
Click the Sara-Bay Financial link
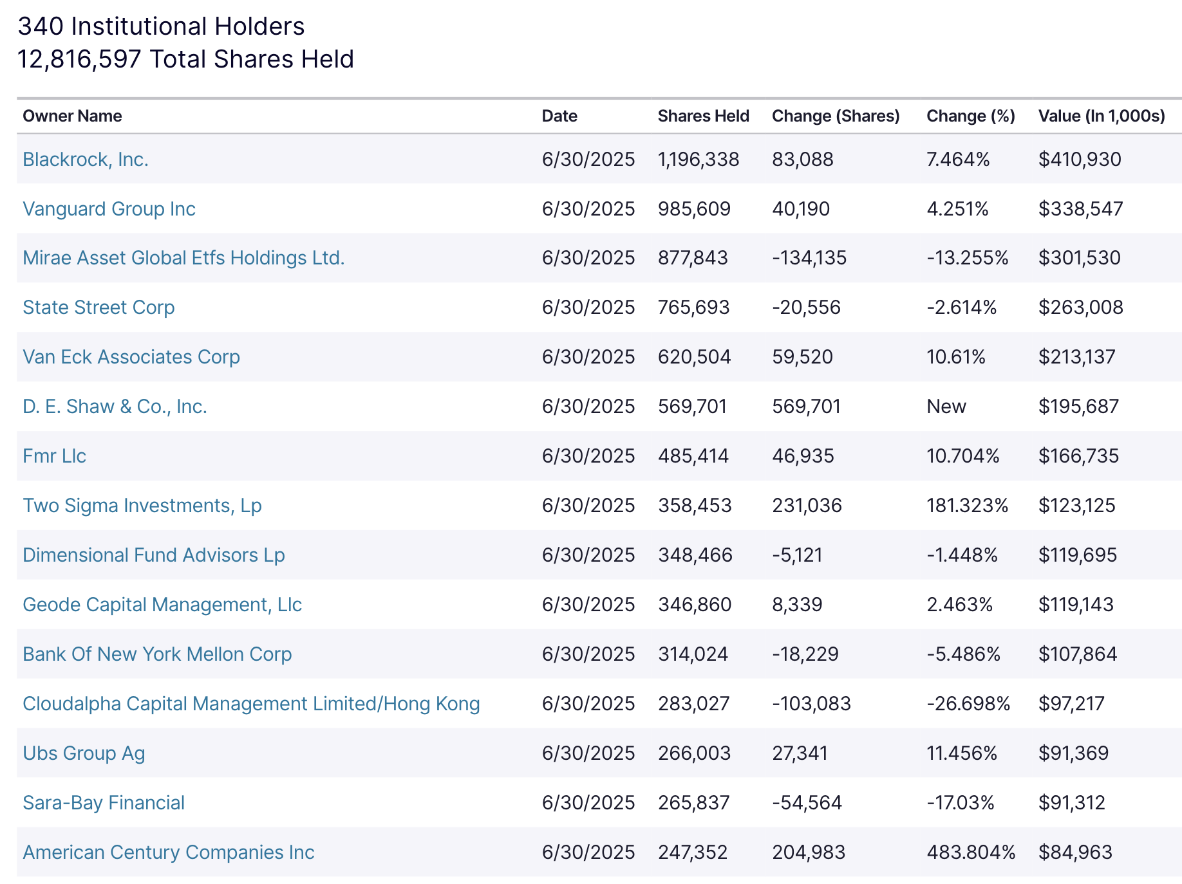click(104, 803)
